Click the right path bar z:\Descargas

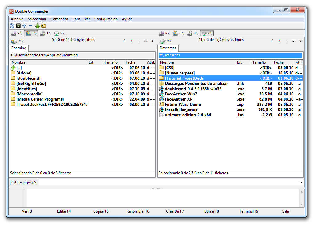tap(230, 55)
